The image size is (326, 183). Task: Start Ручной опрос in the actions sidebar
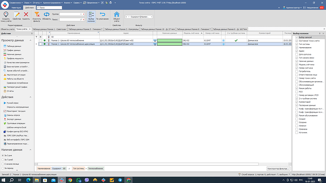tap(12, 103)
